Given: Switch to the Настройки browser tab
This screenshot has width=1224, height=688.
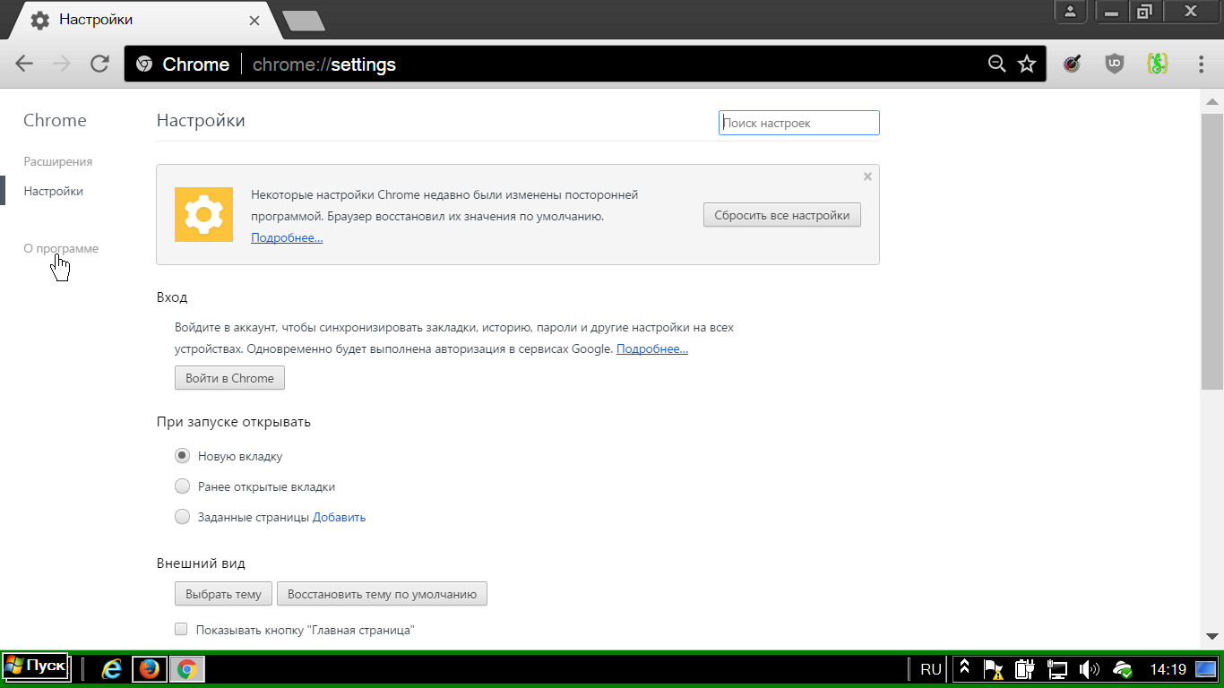Looking at the screenshot, I should tap(142, 20).
